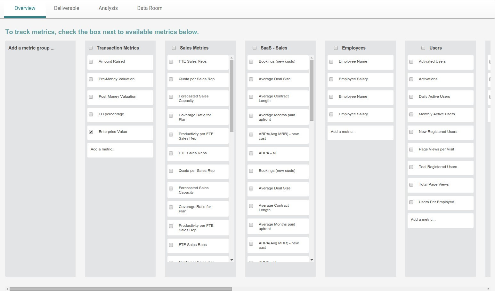Enable the SaaS - Sales group checkbox

[255, 48]
